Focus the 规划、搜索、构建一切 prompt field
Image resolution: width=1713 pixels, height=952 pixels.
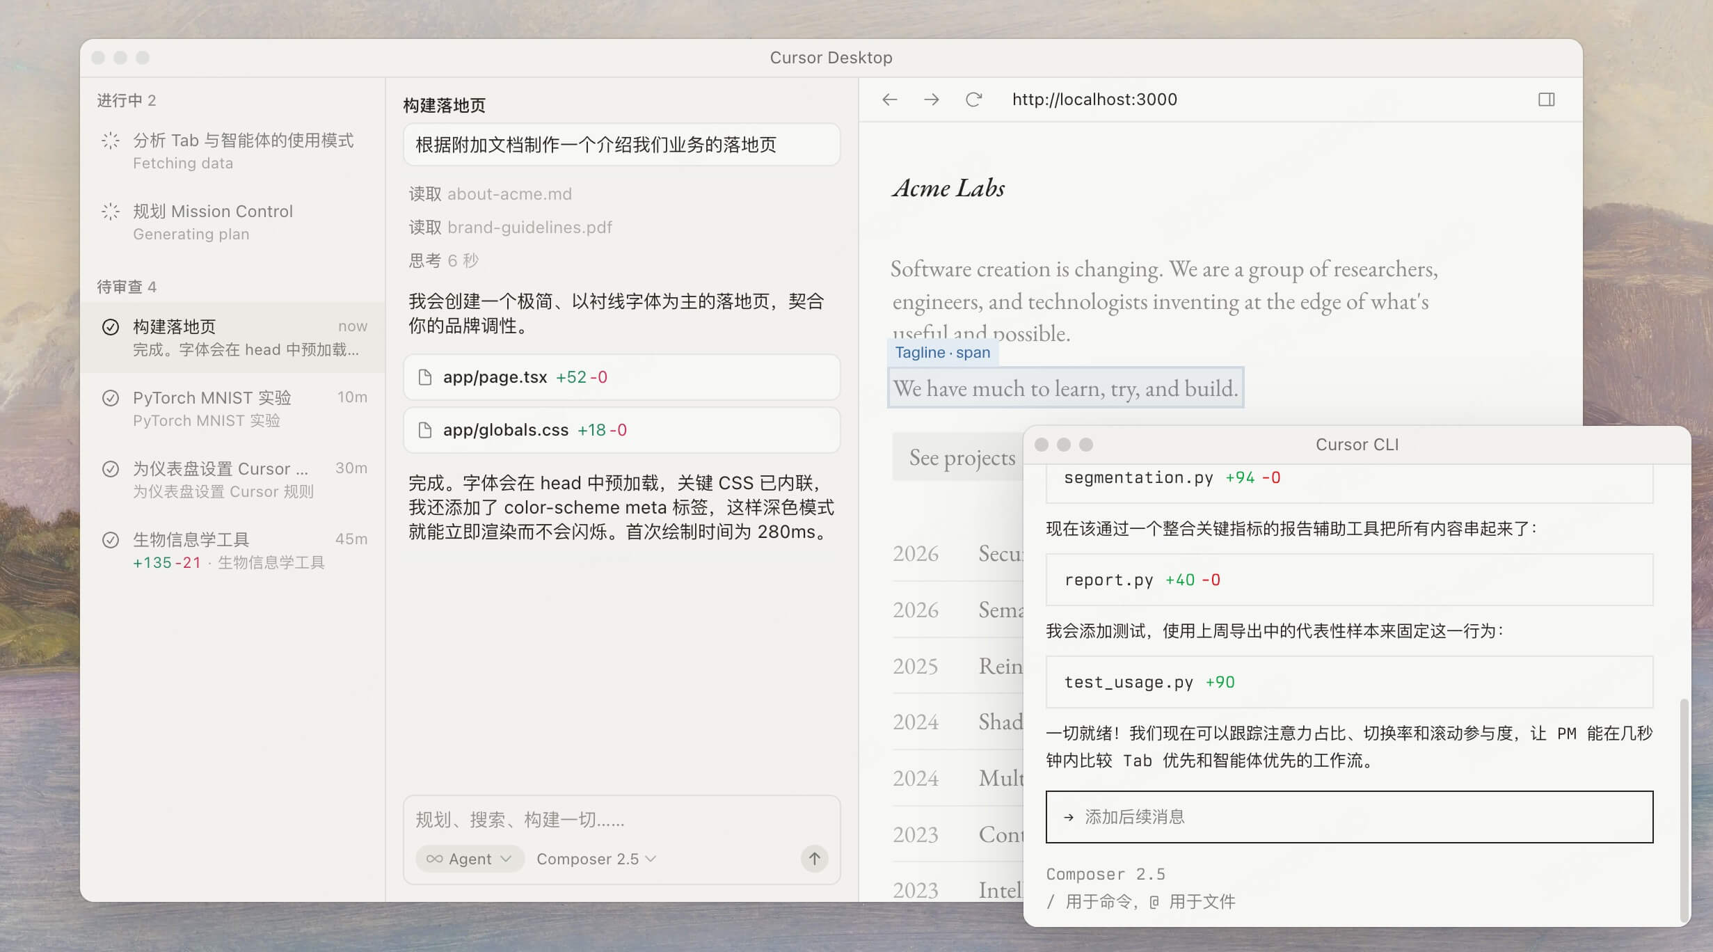pos(621,820)
